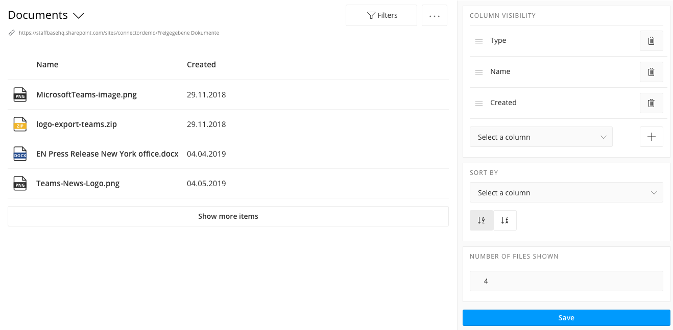
Task: Save the widget configuration
Action: pos(566,317)
